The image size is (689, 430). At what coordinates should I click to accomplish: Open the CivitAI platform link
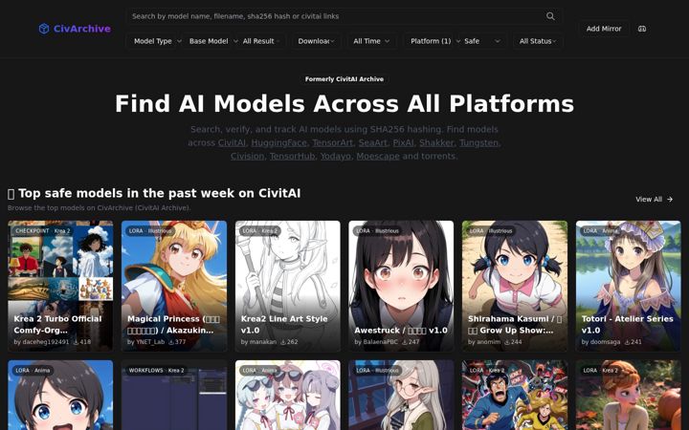[232, 143]
